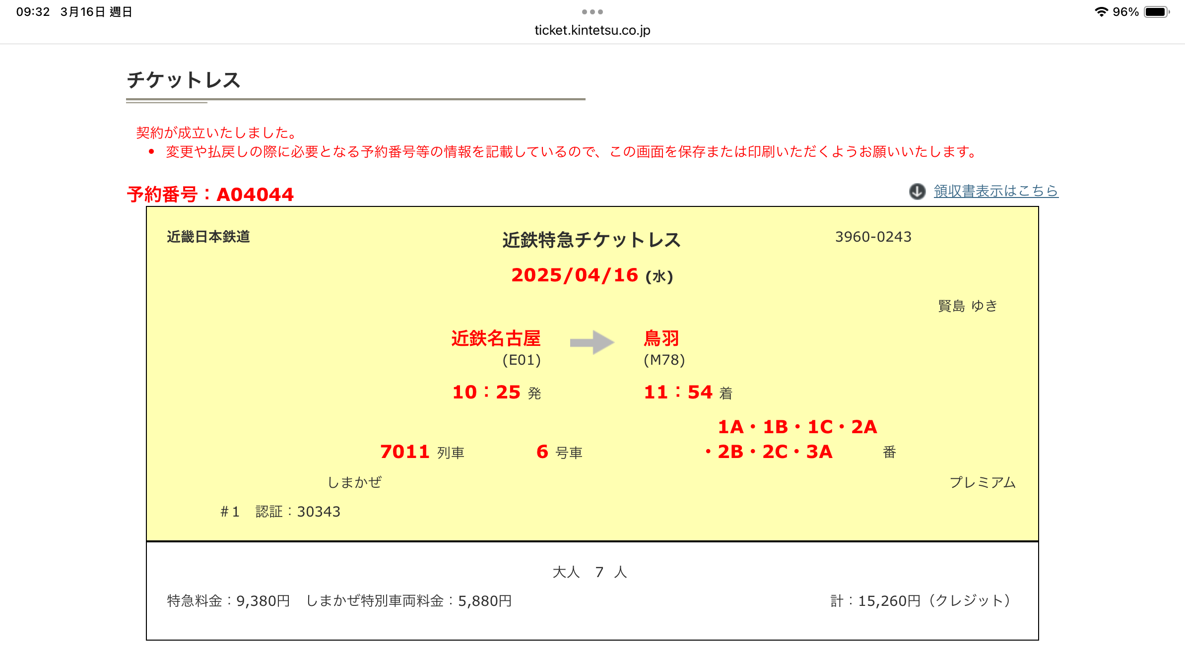Select the express fare 特急料金：9,380円

point(228,601)
